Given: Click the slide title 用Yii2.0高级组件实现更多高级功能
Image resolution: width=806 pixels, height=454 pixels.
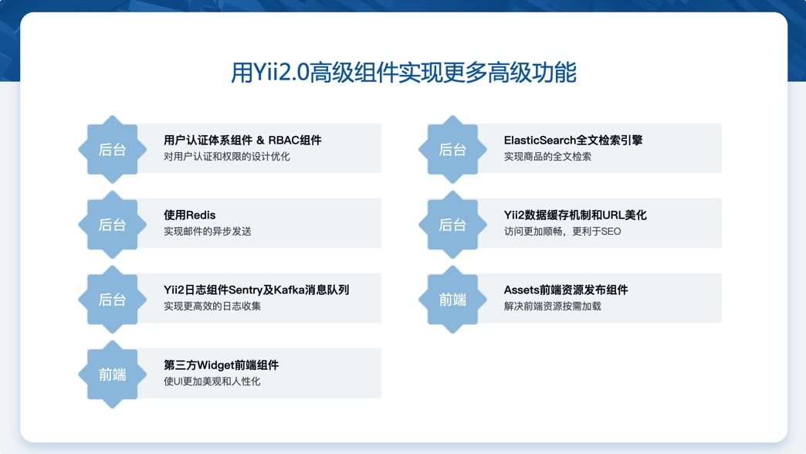Looking at the screenshot, I should (403, 73).
